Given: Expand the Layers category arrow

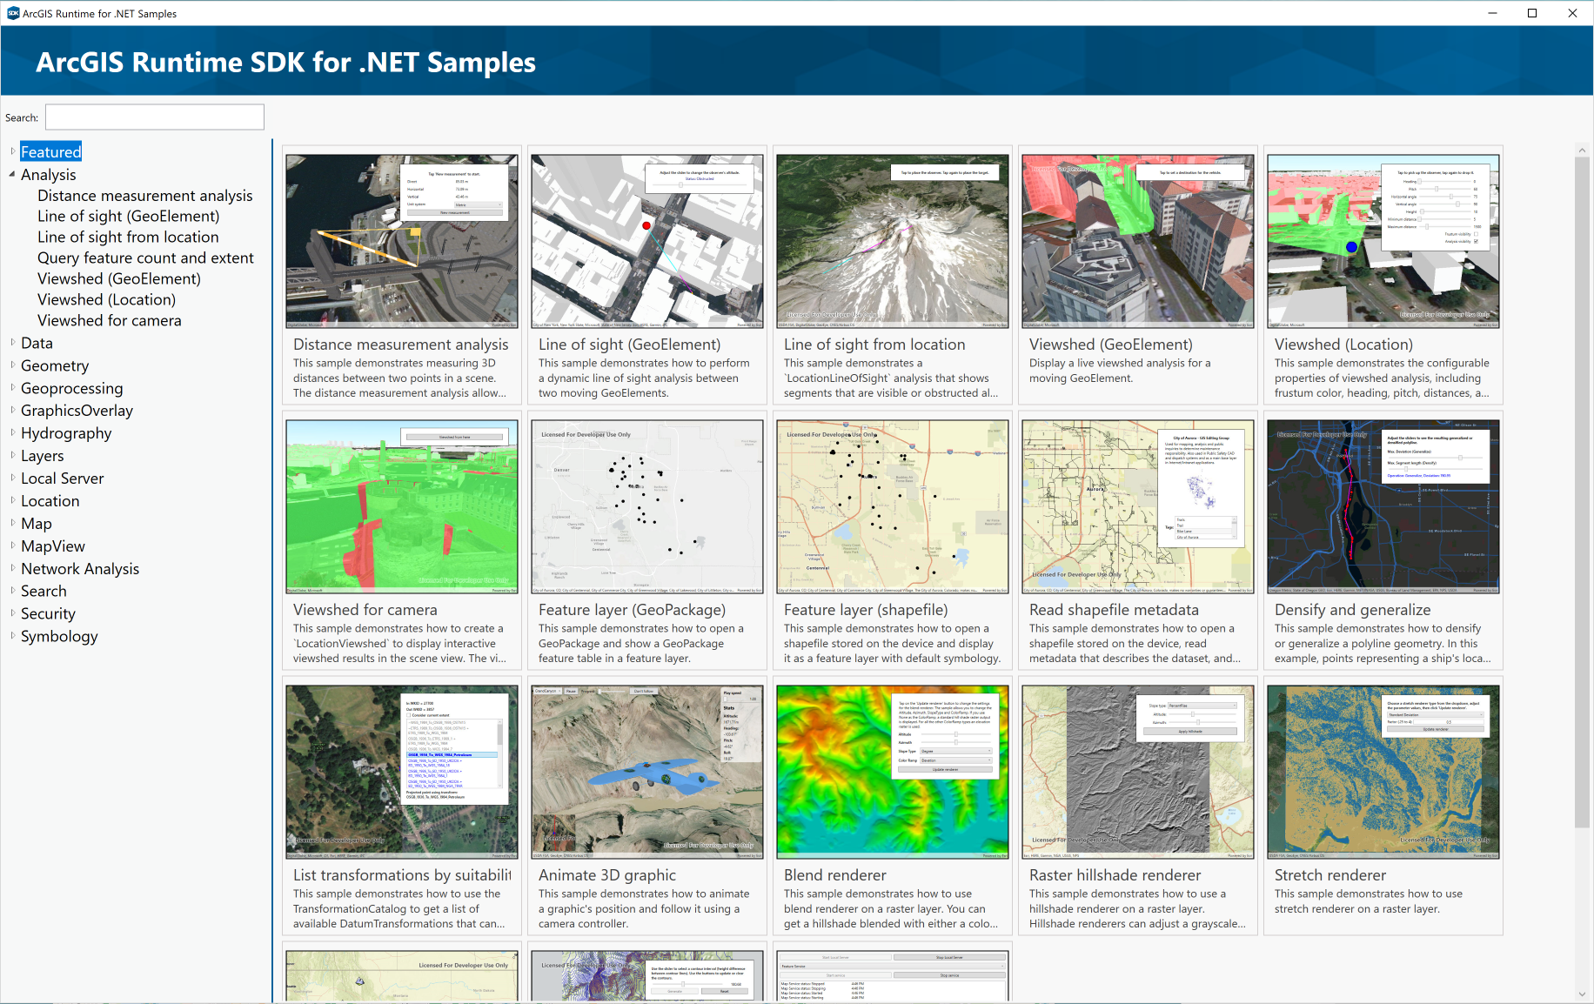Looking at the screenshot, I should click(x=12, y=455).
